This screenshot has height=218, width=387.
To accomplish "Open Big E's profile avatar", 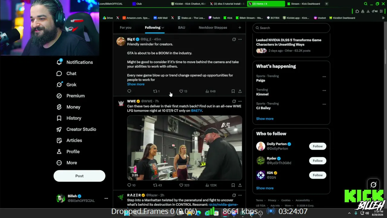I will tap(121, 41).
